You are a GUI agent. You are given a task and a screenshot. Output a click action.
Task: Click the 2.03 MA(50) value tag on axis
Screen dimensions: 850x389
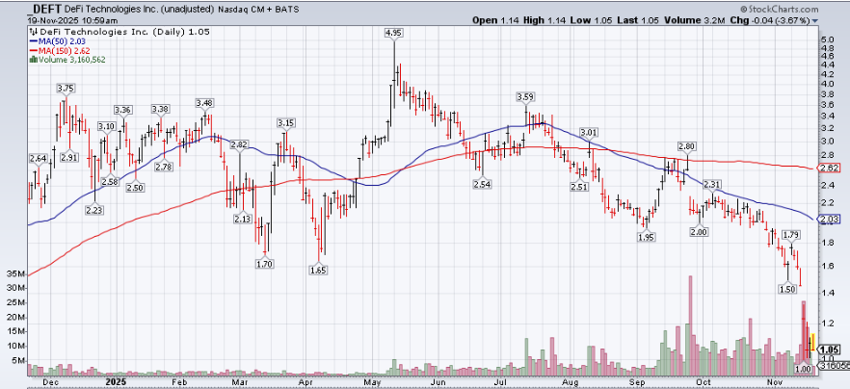point(830,220)
